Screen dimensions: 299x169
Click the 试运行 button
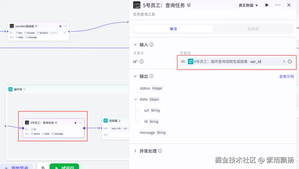tap(64, 166)
